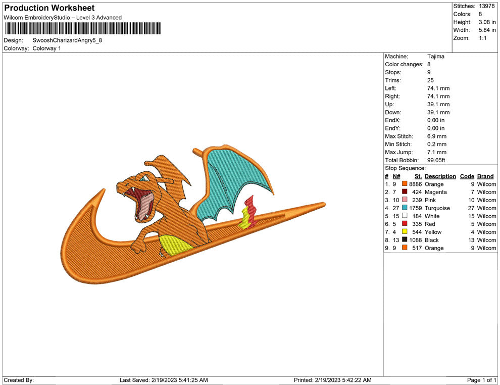The height and width of the screenshot is (385, 500).
Task: Click the orange swatch in stop row 9
Action: (x=405, y=248)
